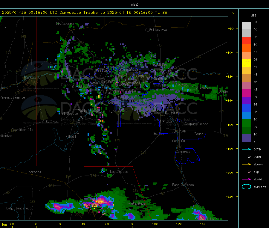The width and height of the screenshot is (269, 228).
Task: Click the '-160' tick on right axis
Action: pos(230,125)
